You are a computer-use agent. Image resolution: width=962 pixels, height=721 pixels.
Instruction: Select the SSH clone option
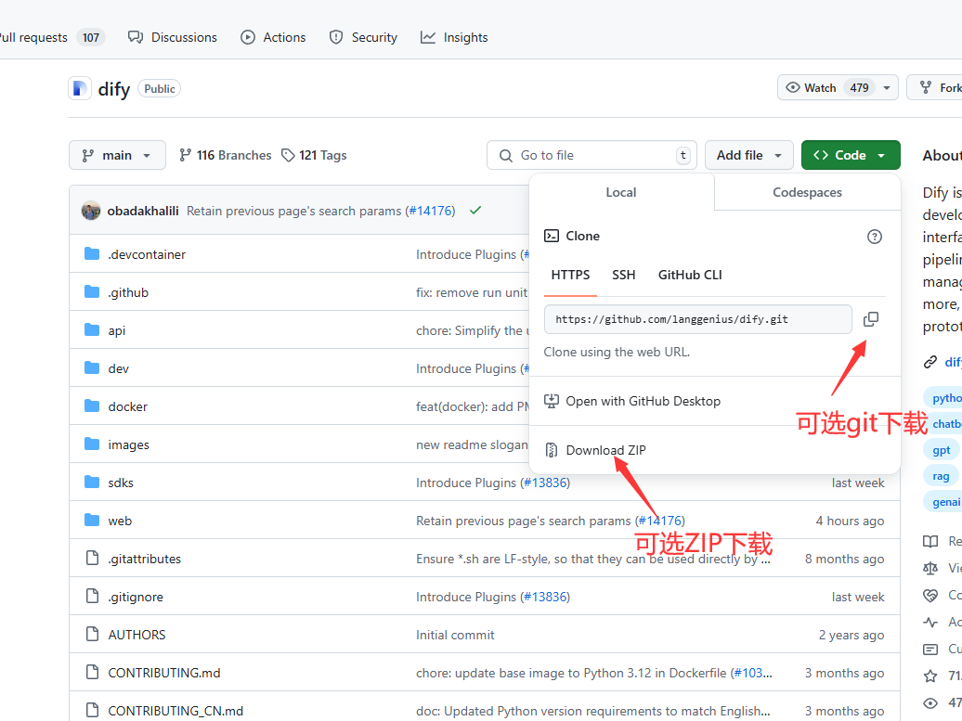[x=623, y=275]
